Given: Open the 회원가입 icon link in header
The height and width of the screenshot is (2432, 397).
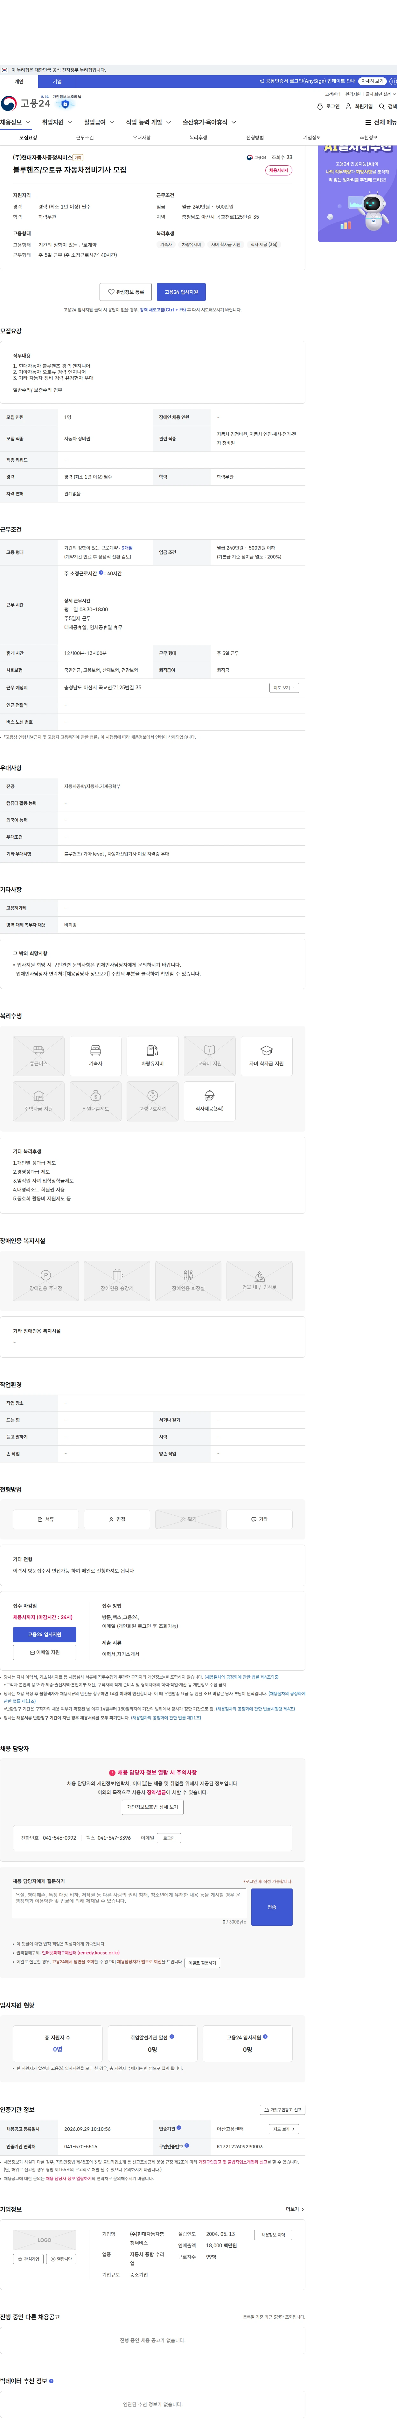Looking at the screenshot, I should coord(359,107).
